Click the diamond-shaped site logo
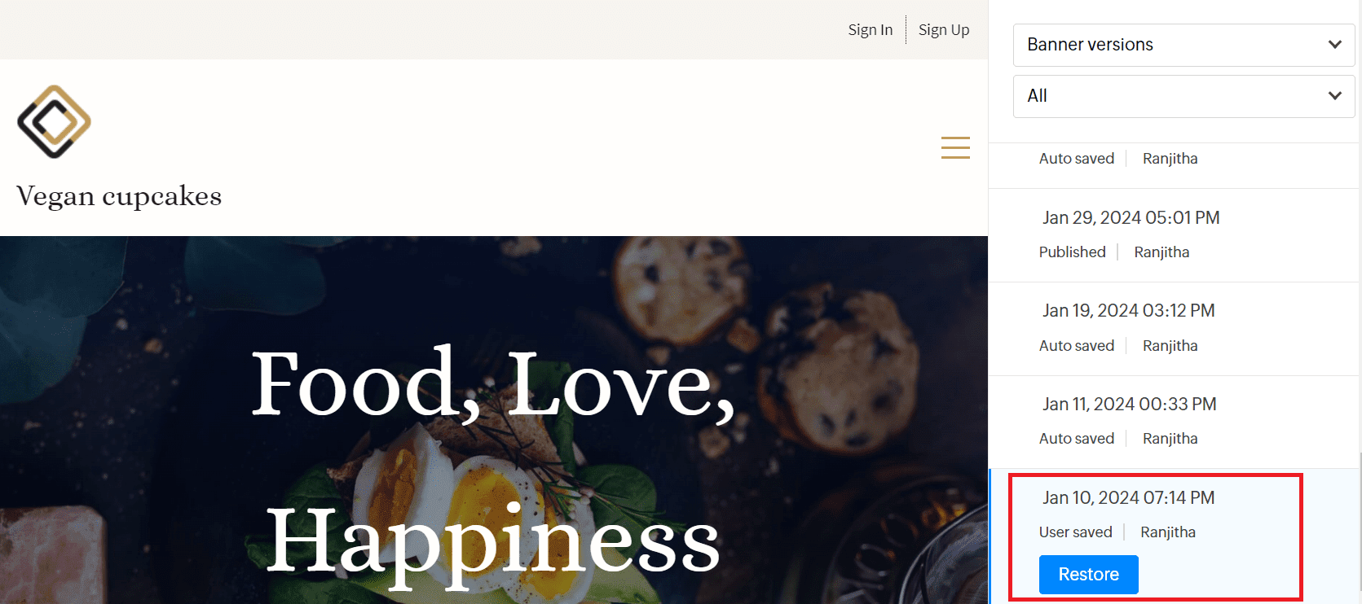1362x604 pixels. coord(54,122)
